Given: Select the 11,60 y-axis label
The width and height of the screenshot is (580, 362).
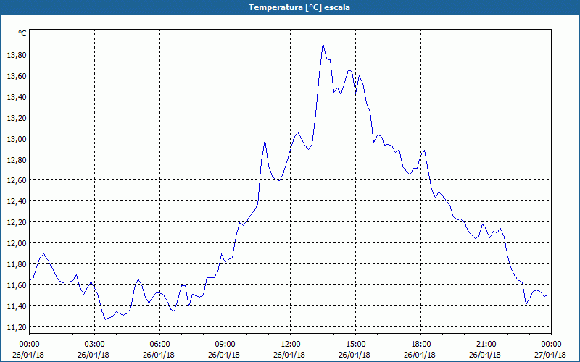Looking at the screenshot, I should pyautogui.click(x=17, y=285).
